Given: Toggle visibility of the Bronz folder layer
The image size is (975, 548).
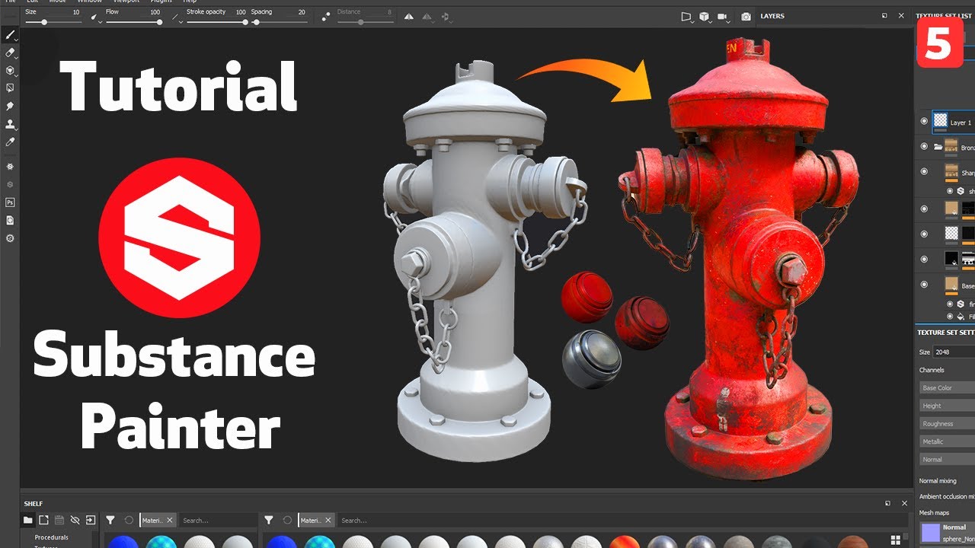Looking at the screenshot, I should (x=924, y=146).
